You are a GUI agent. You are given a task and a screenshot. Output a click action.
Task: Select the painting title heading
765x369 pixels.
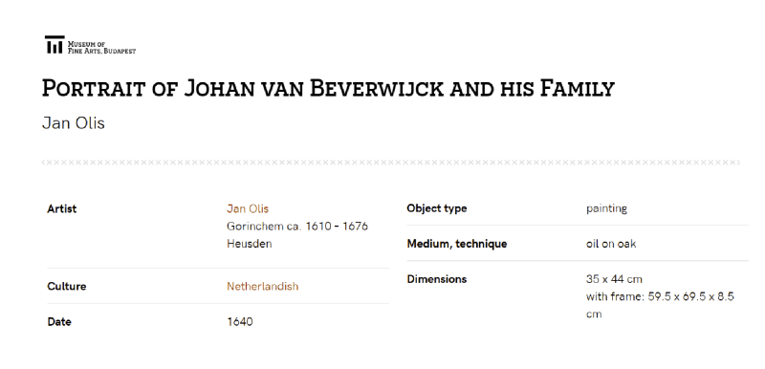coord(328,88)
